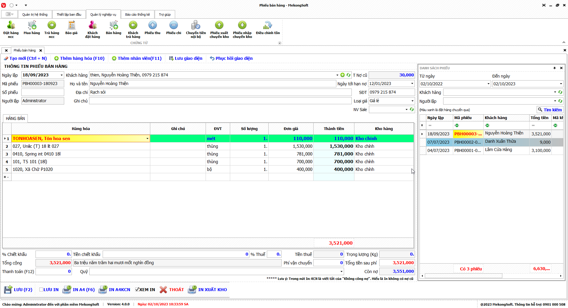The image size is (568, 308).
Task: Expand the Quỹ fund dropdown
Action: tap(341, 272)
